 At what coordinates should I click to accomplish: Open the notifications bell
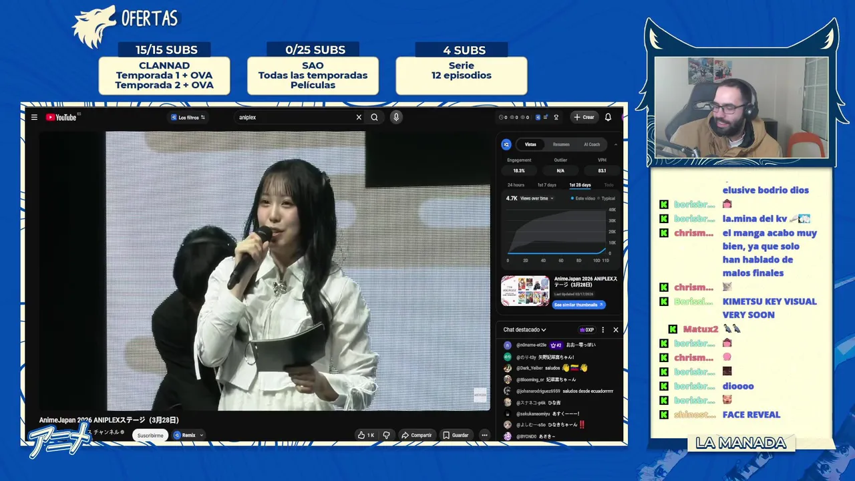coord(608,118)
